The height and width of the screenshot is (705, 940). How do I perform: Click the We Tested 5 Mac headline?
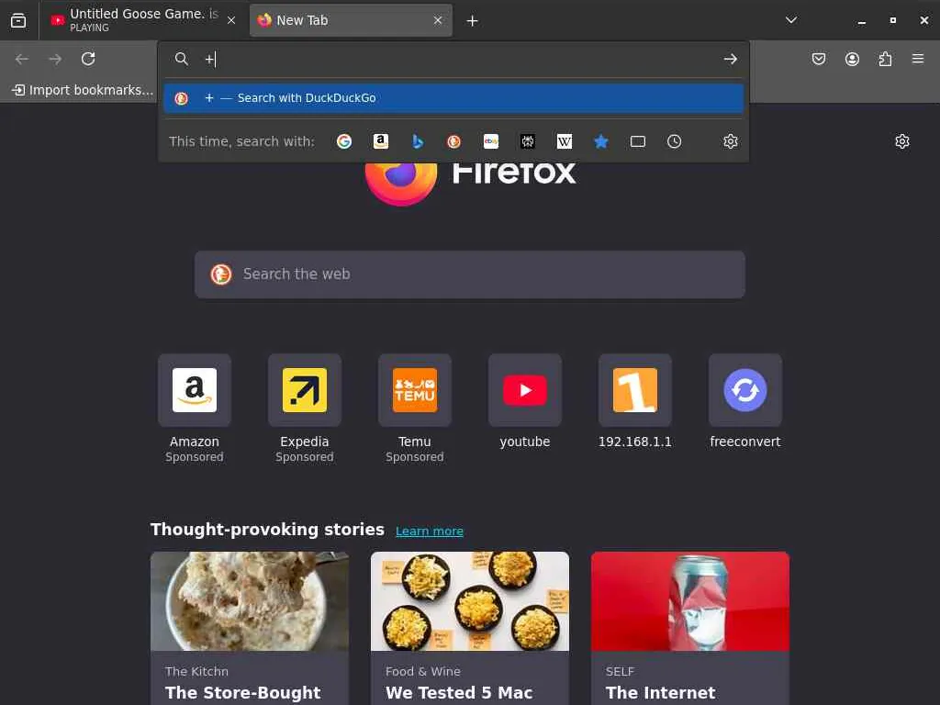[459, 692]
